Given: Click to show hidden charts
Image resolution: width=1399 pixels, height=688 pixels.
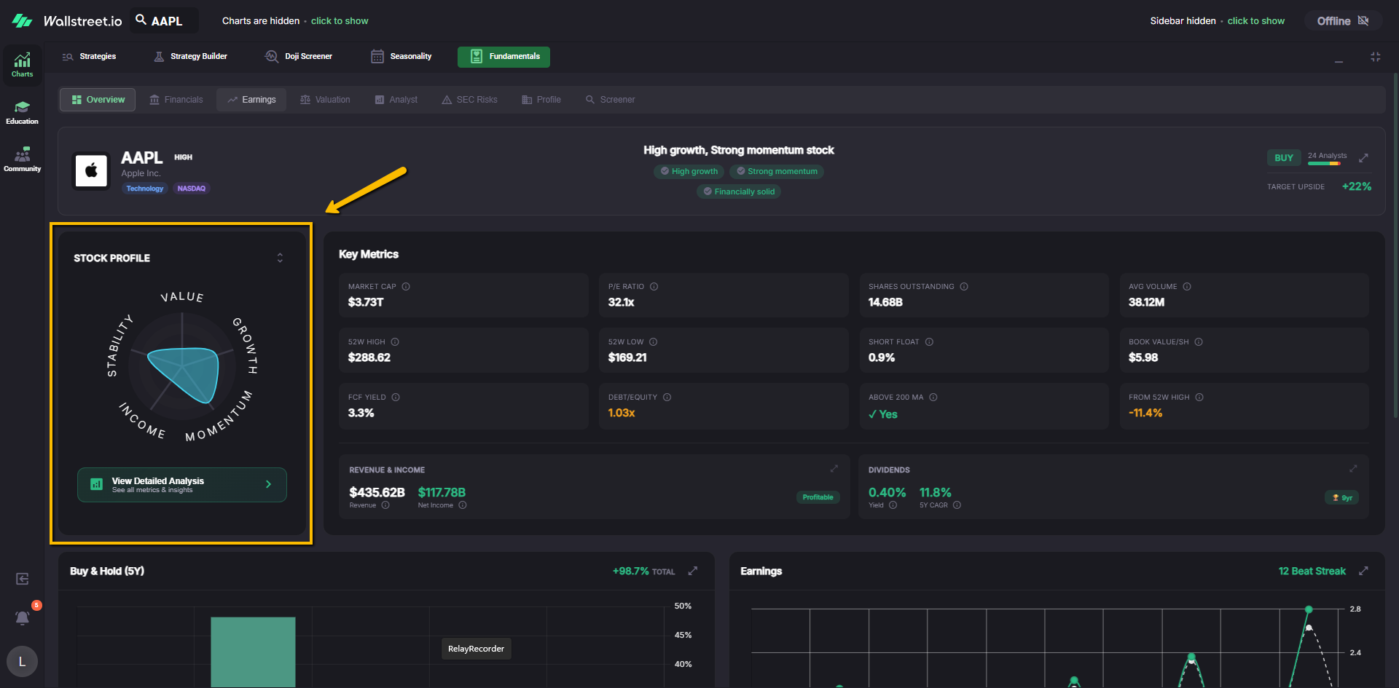Looking at the screenshot, I should coord(340,21).
